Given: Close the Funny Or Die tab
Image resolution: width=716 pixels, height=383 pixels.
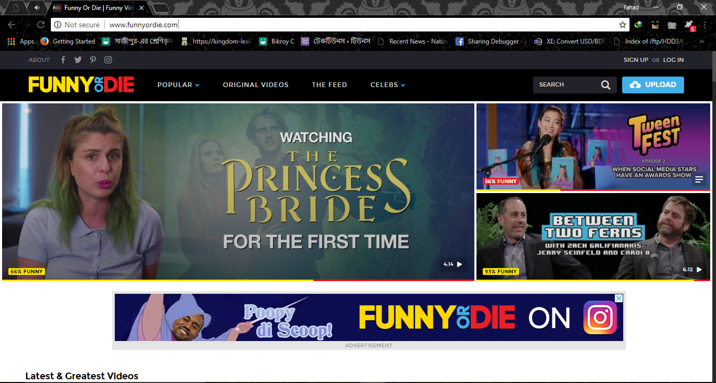Looking at the screenshot, I should tap(142, 8).
